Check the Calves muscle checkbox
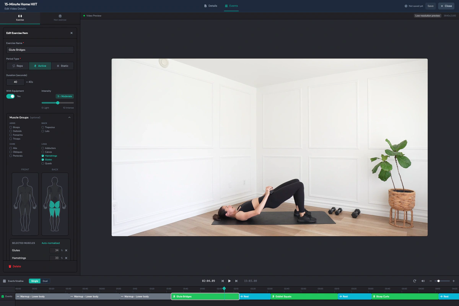 43,152
